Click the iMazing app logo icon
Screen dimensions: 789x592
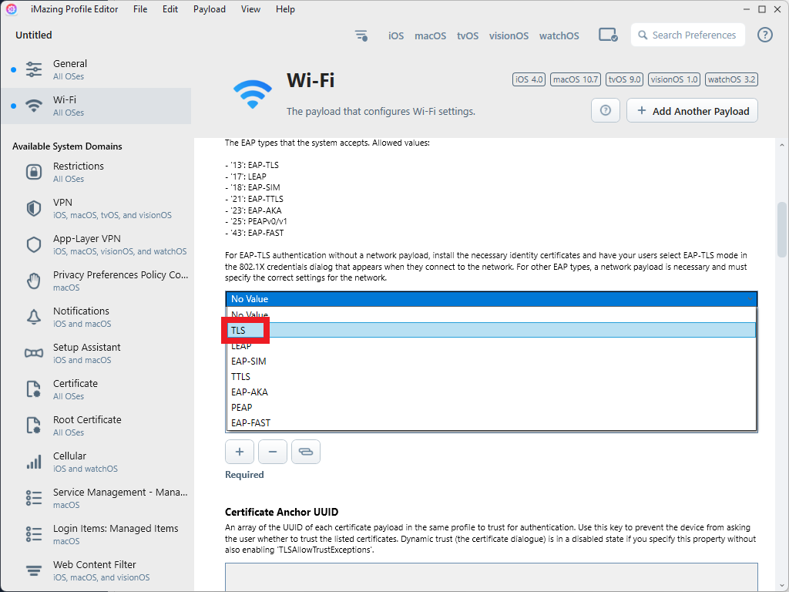point(11,9)
